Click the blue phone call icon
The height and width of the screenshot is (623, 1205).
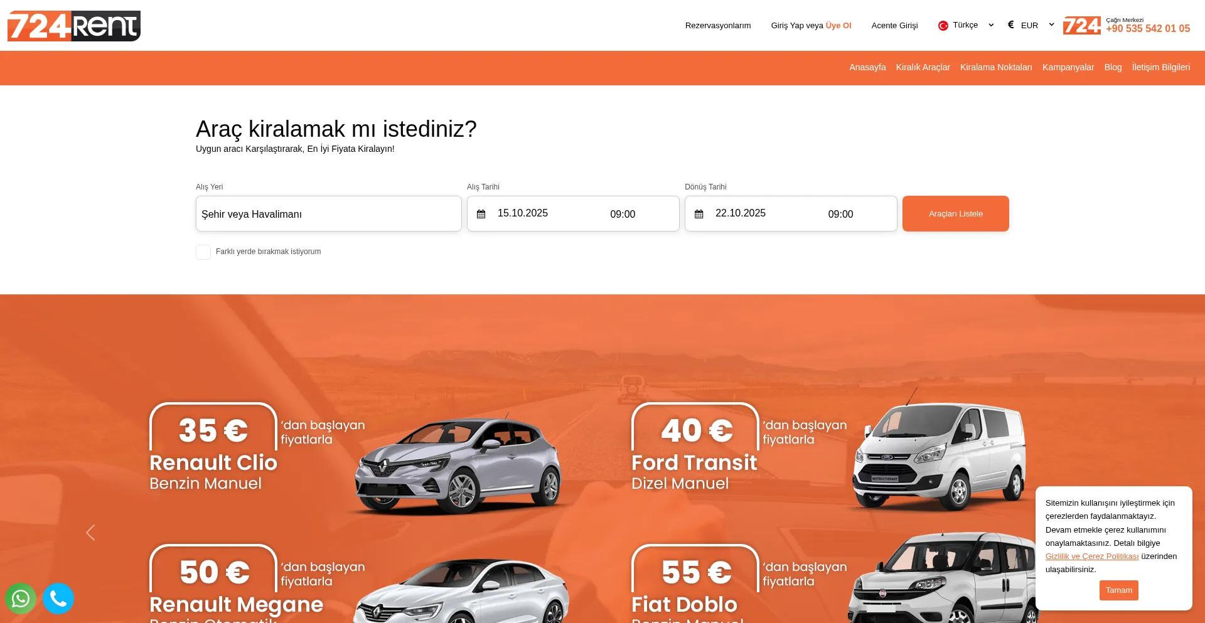[58, 599]
